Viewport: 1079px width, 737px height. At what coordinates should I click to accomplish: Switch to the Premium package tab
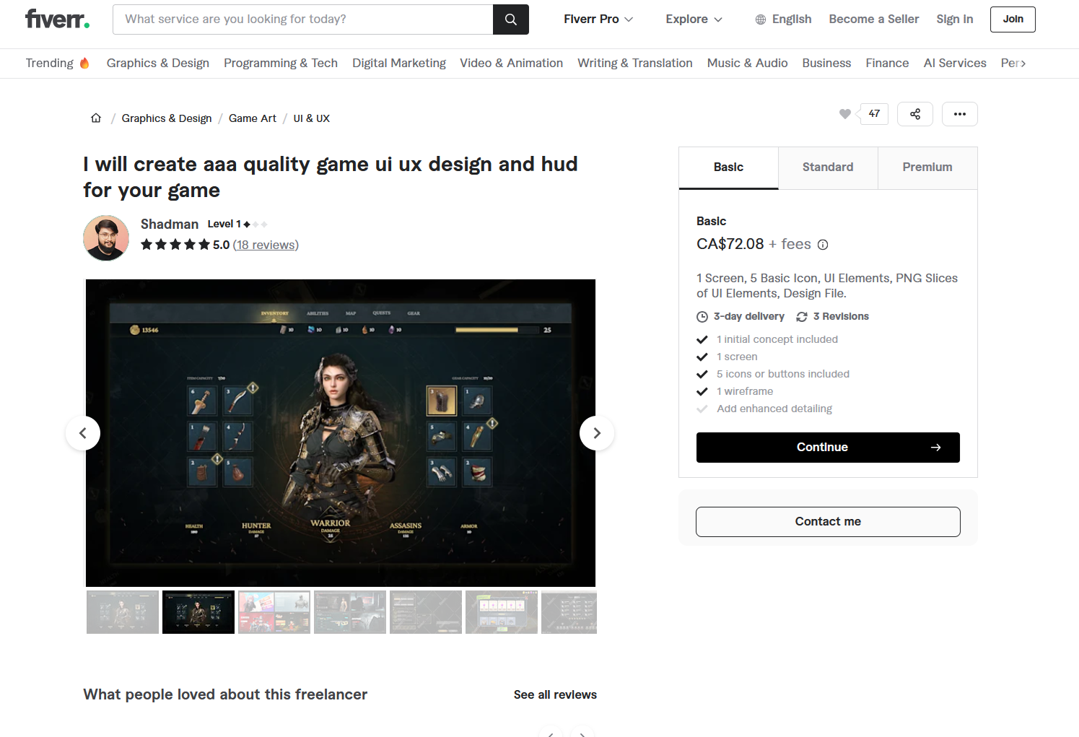tap(927, 167)
